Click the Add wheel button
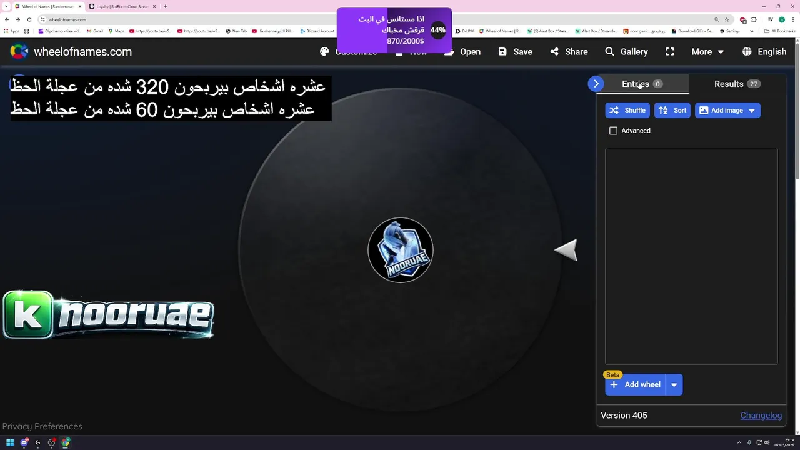This screenshot has width=800, height=450. pyautogui.click(x=635, y=385)
